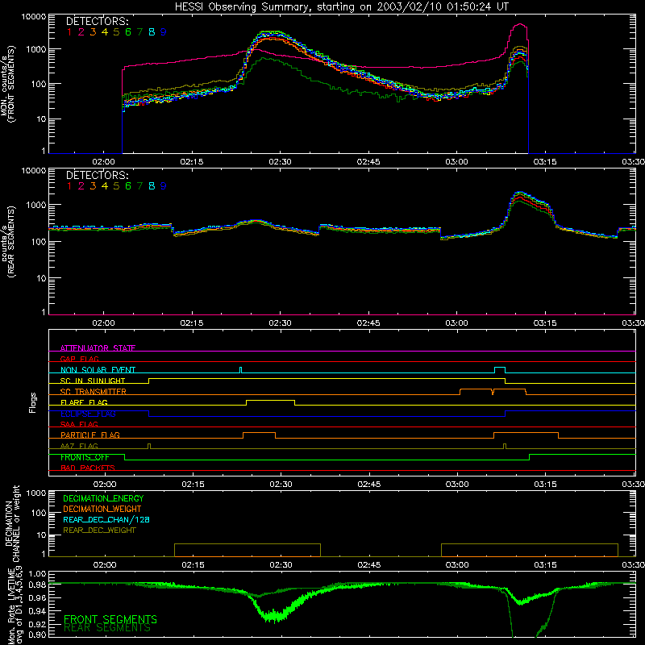Select the SC_TRANSMITTER flag label

tap(93, 391)
